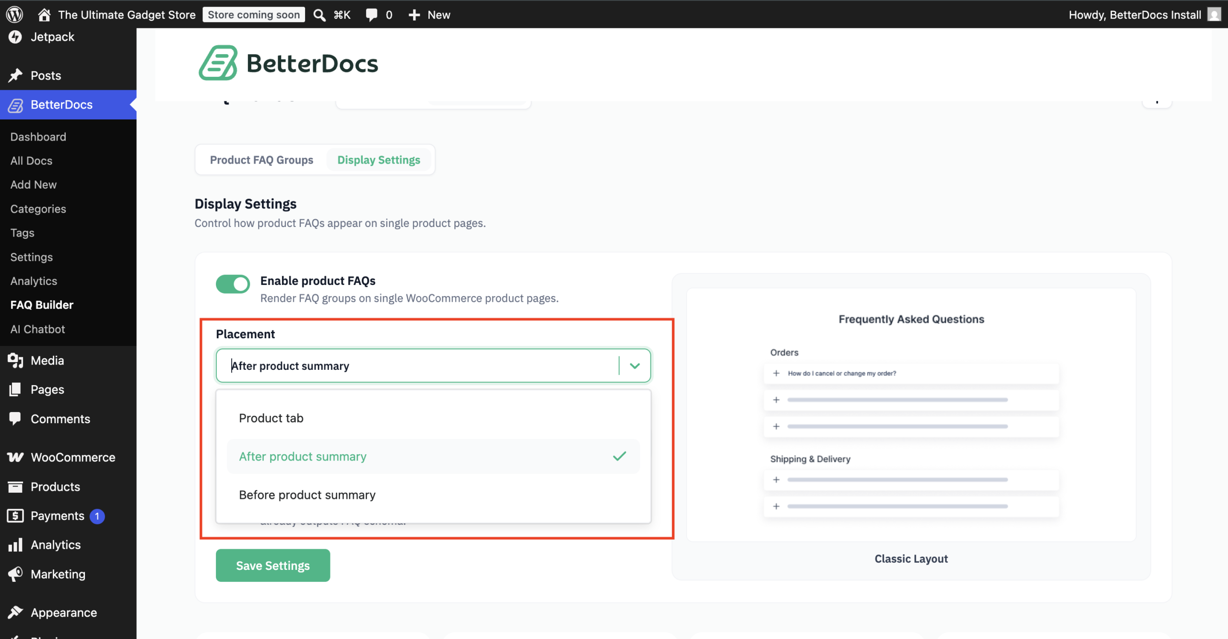Open Categories submenu item

click(38, 209)
